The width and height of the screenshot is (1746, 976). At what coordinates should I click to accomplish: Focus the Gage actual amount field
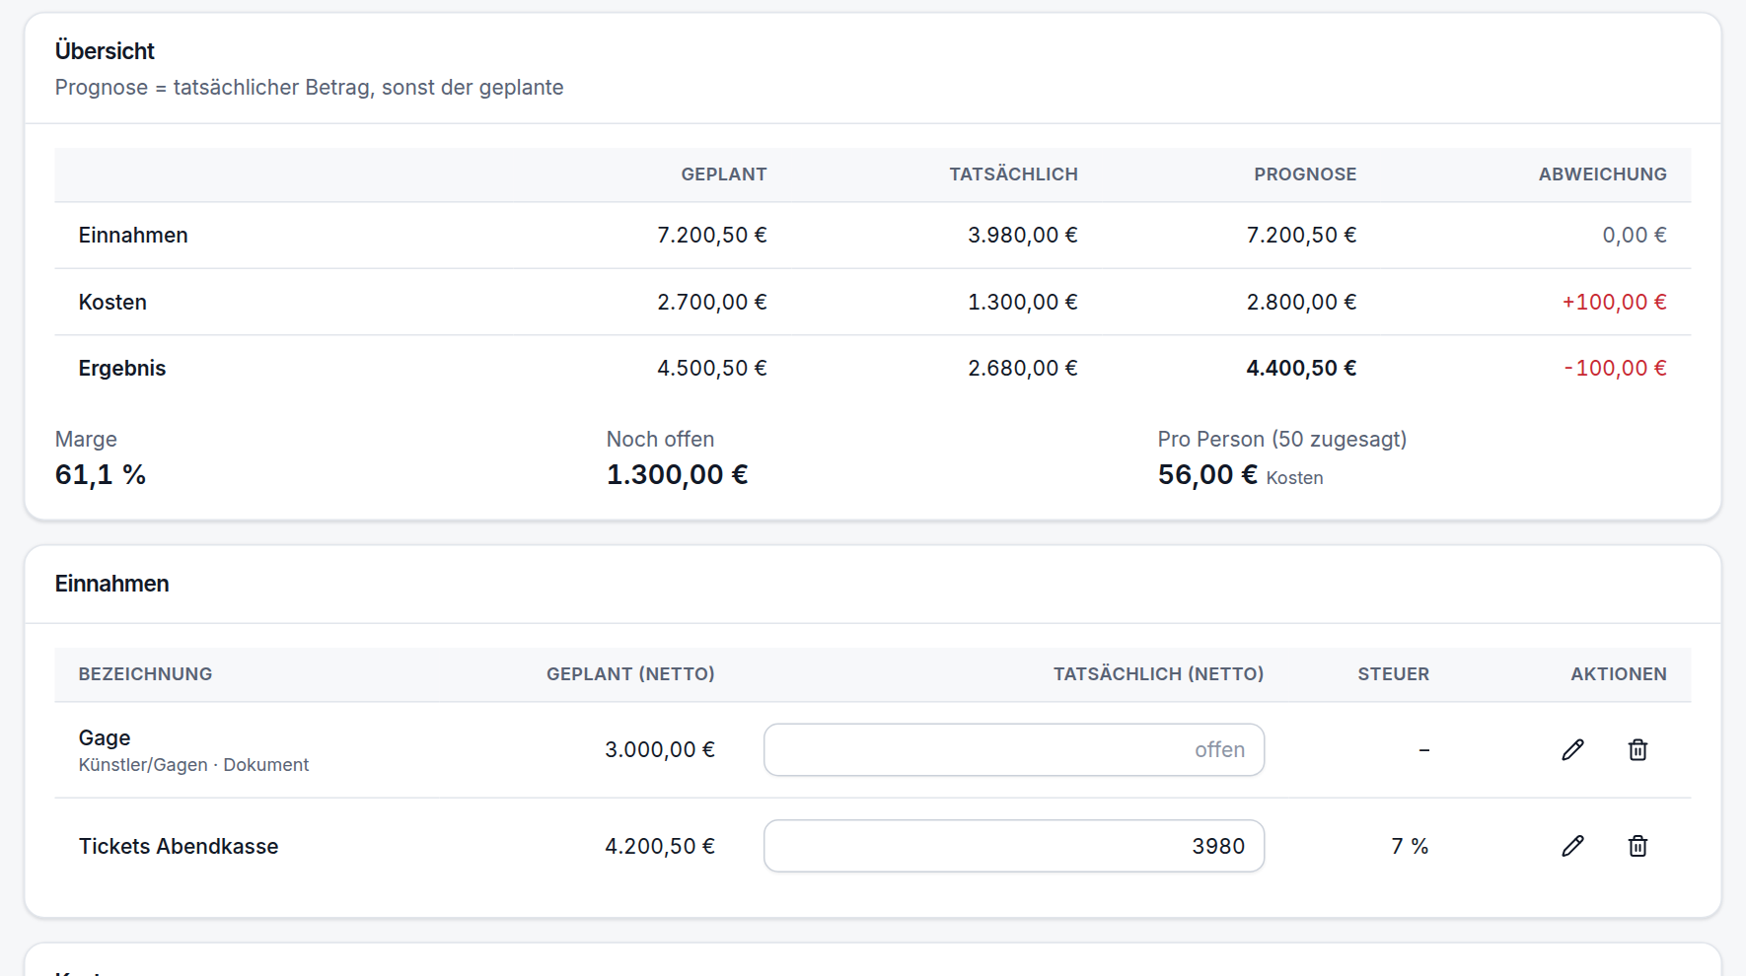tap(1014, 750)
